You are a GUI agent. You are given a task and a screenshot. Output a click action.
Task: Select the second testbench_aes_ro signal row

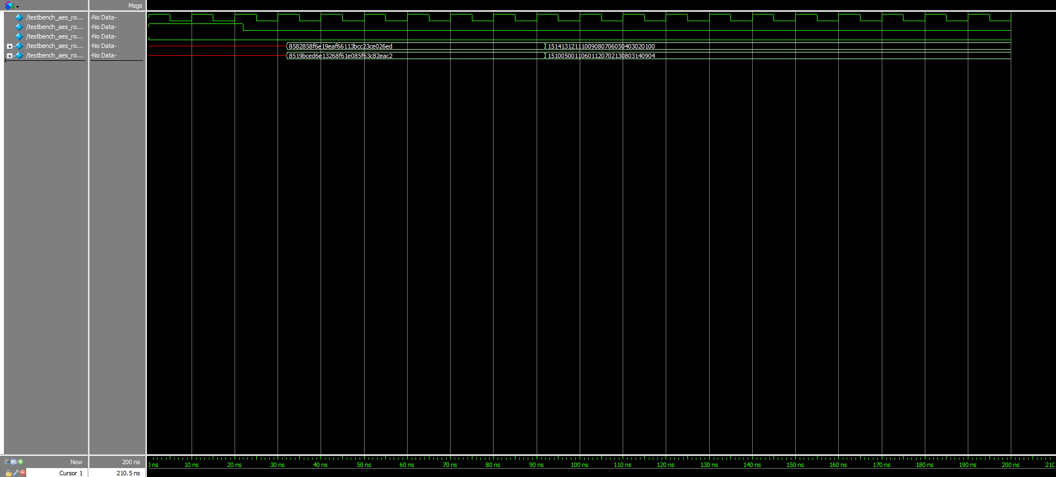[x=54, y=27]
